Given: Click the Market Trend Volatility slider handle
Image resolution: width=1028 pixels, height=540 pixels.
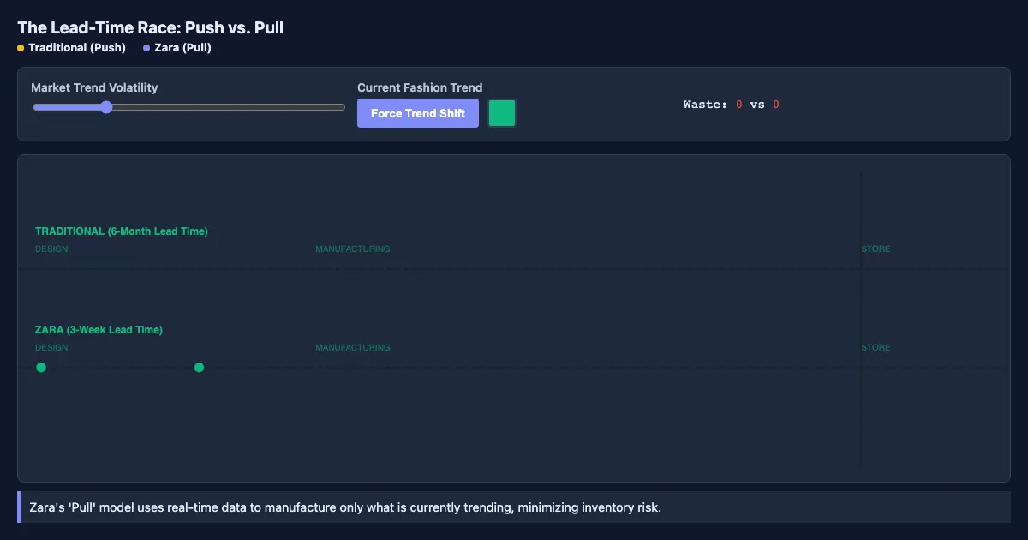Looking at the screenshot, I should click(106, 107).
